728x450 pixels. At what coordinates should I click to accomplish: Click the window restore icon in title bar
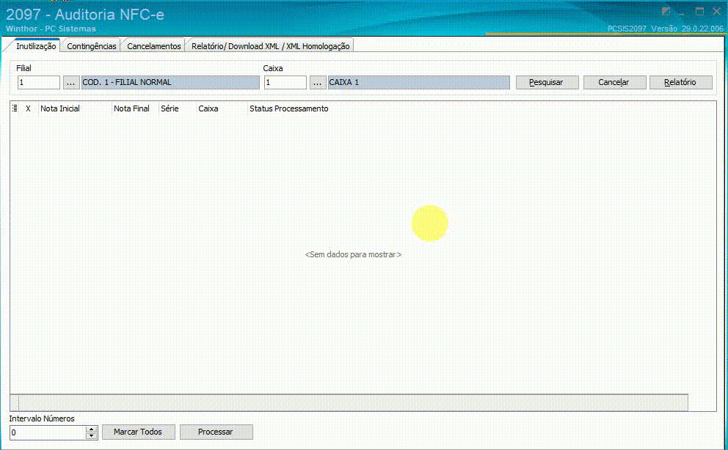[666, 12]
